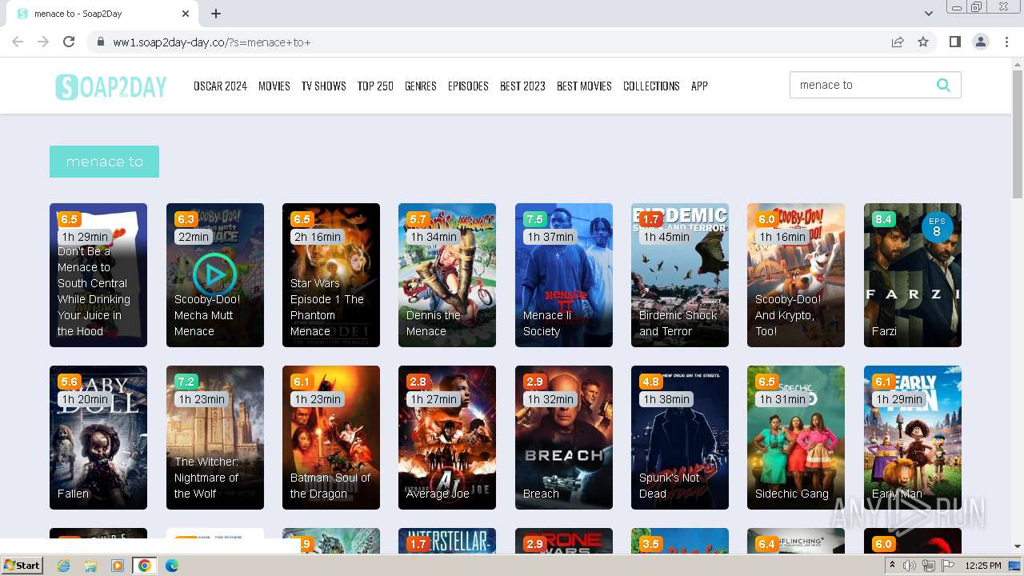The image size is (1024, 576).
Task: Reload the current page
Action: [x=69, y=42]
